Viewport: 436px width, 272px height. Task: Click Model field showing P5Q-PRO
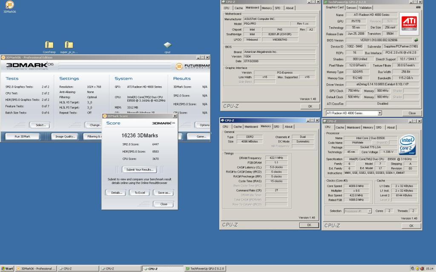coord(267,24)
